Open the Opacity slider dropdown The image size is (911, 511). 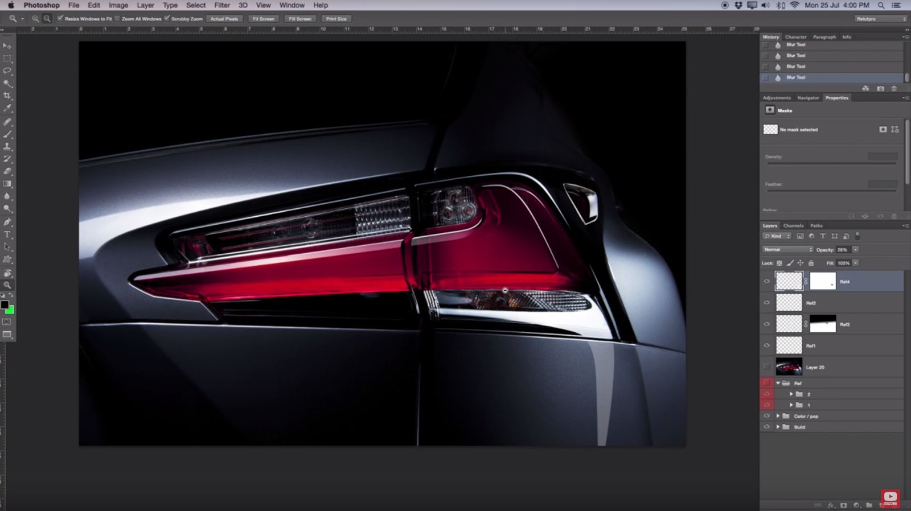(855, 250)
